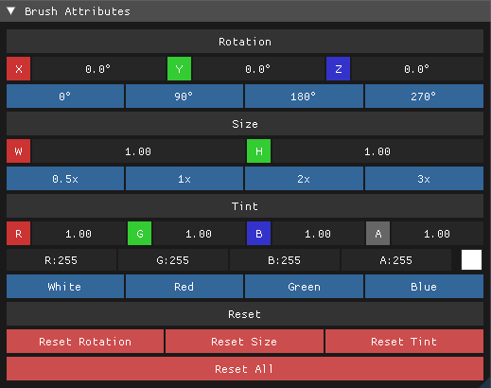The height and width of the screenshot is (388, 491).
Task: Open the white tint color swatch
Action: click(x=471, y=260)
